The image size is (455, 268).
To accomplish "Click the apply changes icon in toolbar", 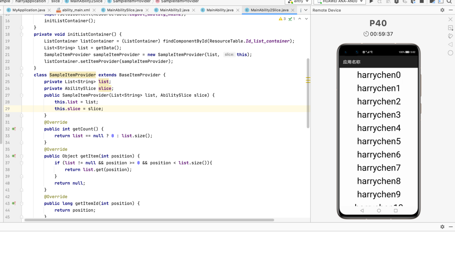I will tap(380, 1).
